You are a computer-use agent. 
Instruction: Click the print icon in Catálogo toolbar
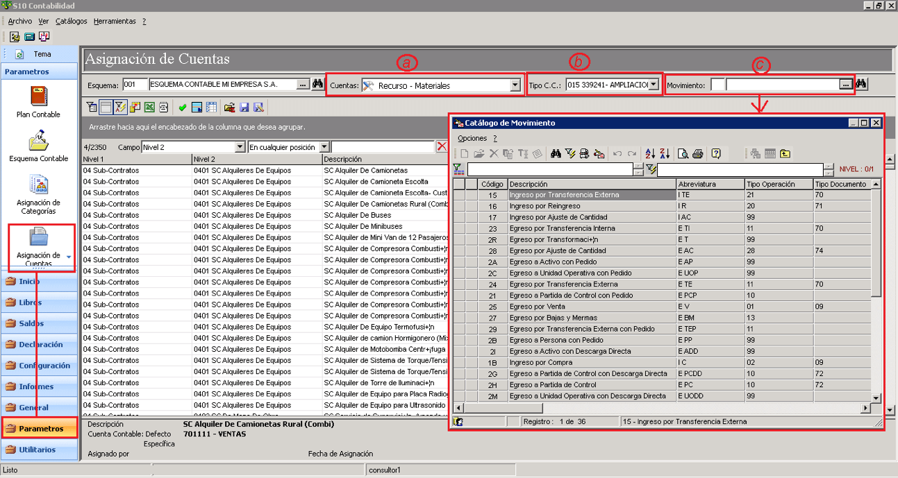[697, 153]
